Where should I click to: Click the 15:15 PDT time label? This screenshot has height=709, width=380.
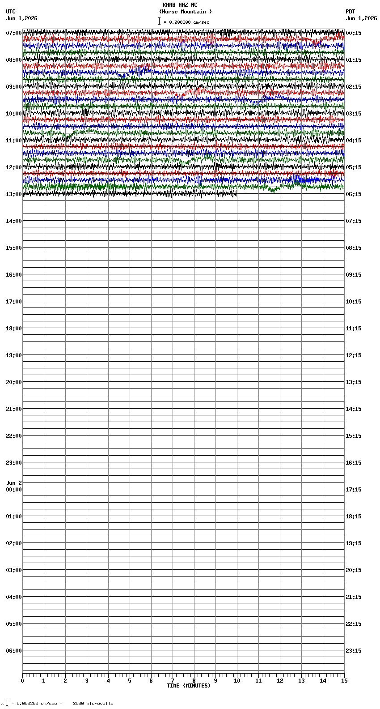click(354, 436)
